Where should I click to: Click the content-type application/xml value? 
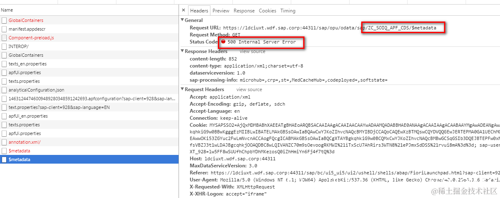pyautogui.click(x=263, y=66)
